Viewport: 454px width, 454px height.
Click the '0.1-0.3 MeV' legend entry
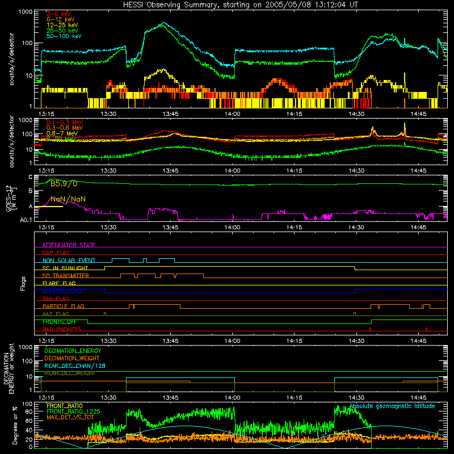tap(65, 122)
